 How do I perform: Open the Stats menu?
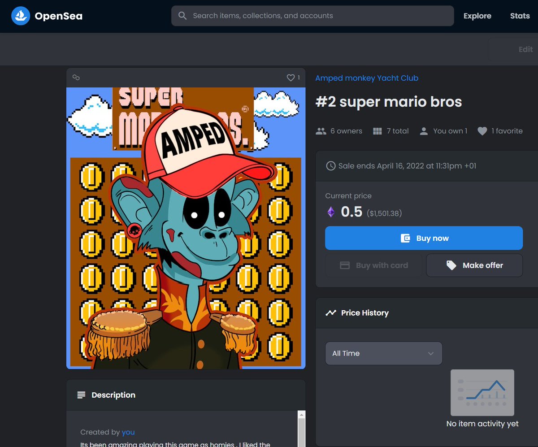(520, 16)
